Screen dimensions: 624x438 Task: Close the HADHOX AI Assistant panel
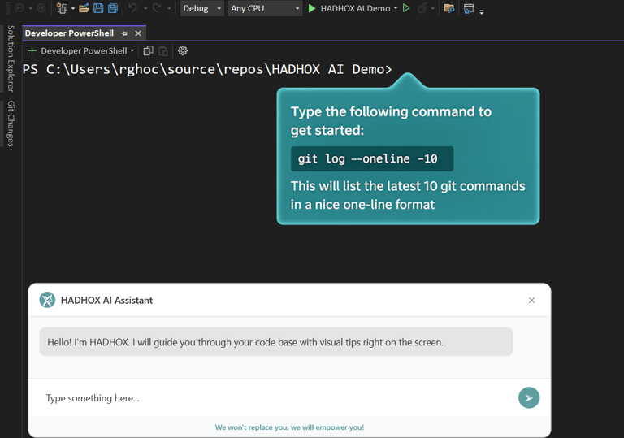[531, 300]
